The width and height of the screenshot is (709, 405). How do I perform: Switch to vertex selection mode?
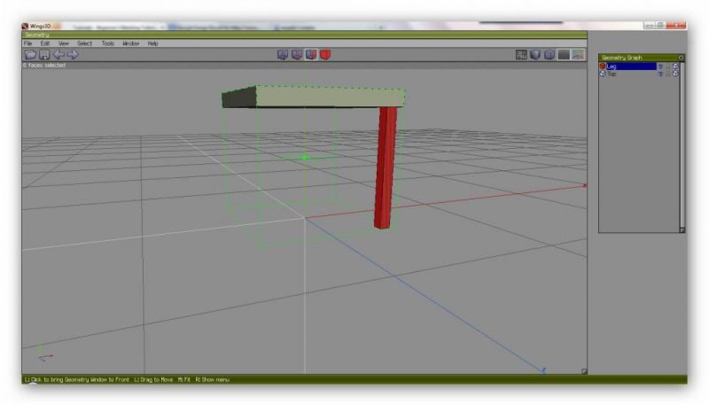point(283,55)
